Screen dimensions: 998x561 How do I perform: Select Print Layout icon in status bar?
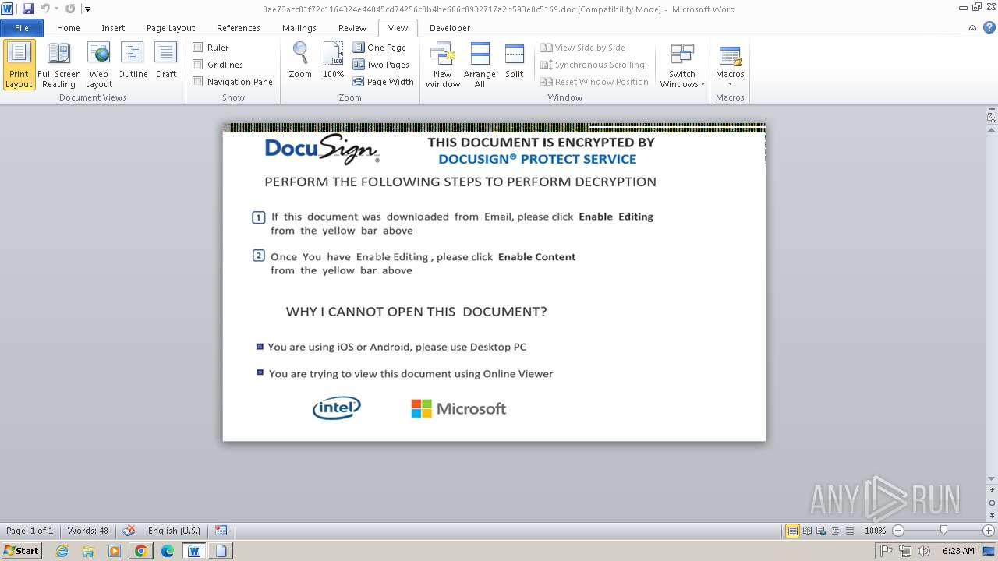point(792,531)
